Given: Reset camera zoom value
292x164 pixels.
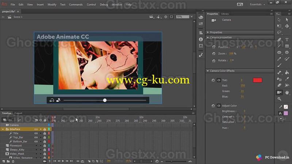Looking at the screenshot, I should 214,54.
